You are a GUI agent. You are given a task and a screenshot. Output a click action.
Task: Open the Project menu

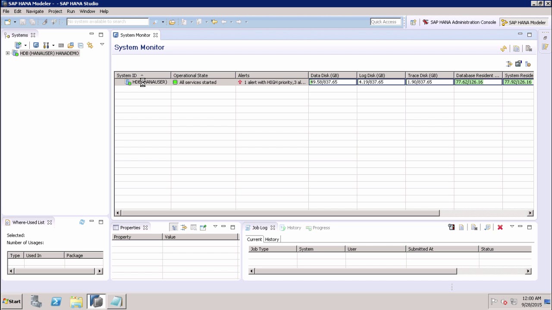pyautogui.click(x=55, y=11)
